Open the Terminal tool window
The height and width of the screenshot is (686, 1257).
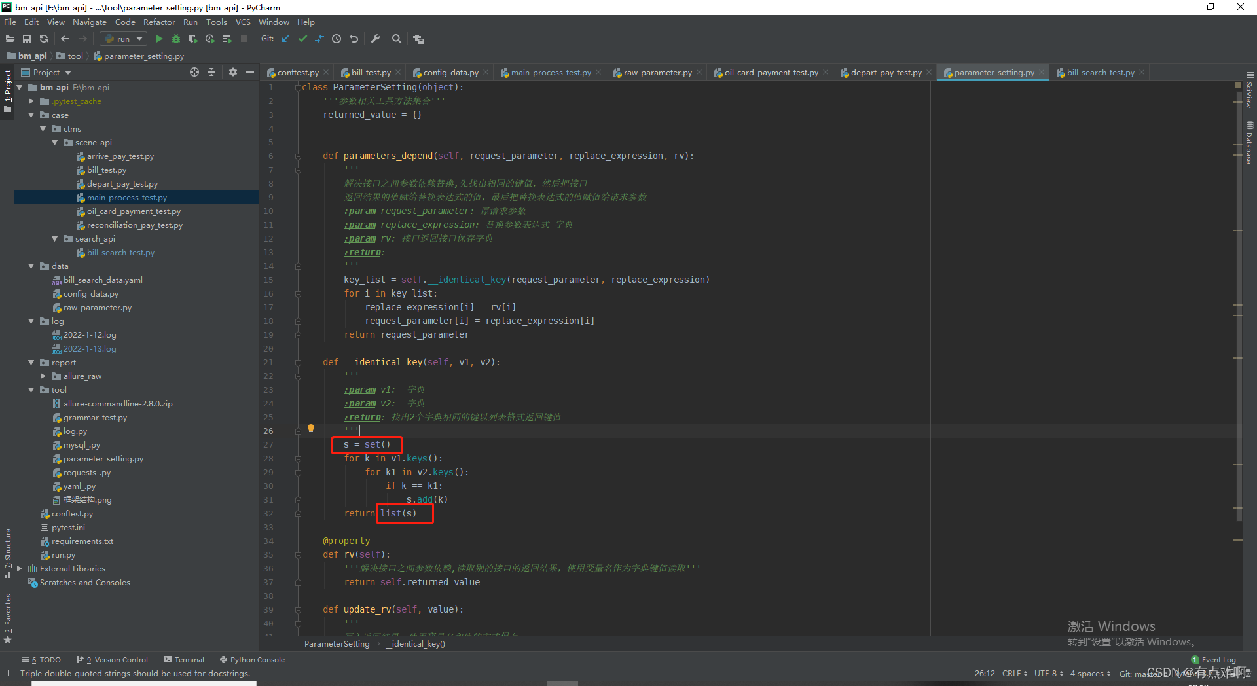pos(185,660)
